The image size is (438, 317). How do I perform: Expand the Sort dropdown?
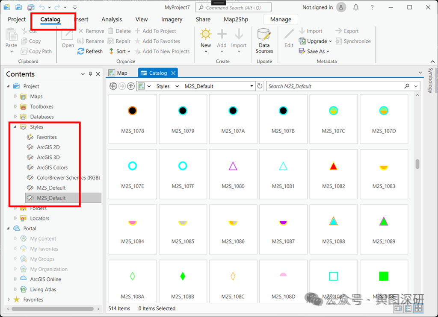click(x=129, y=51)
